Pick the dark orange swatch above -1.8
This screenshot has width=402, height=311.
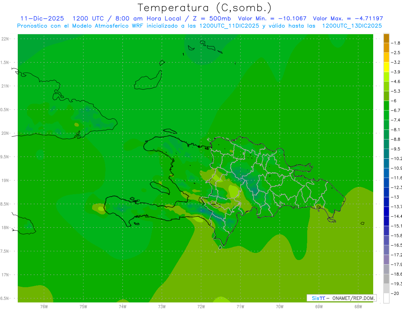pos(386,38)
